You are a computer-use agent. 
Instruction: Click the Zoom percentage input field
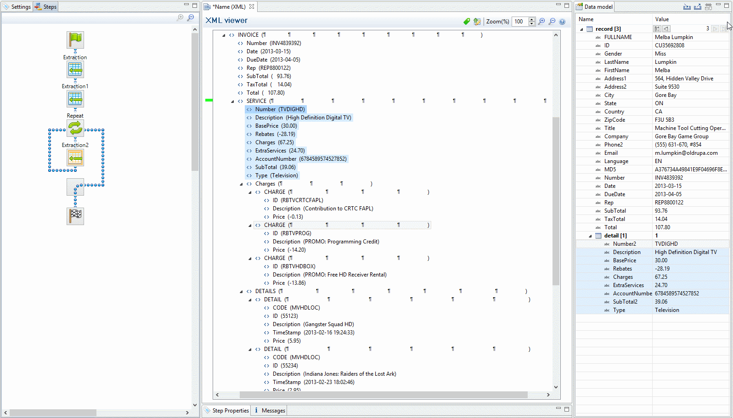pos(520,22)
